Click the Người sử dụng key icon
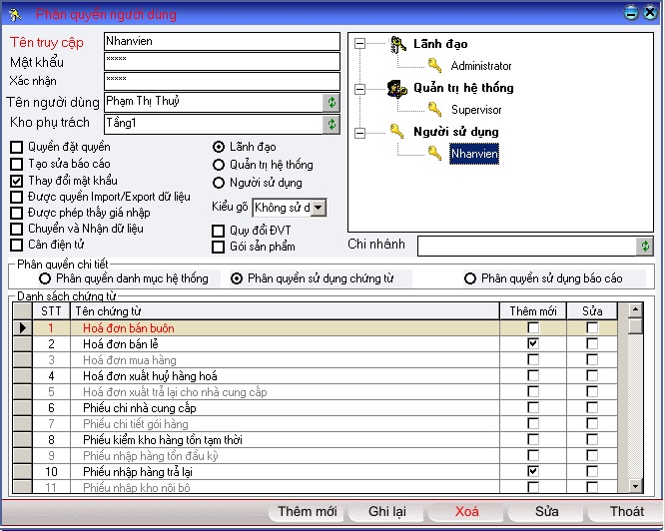 (397, 131)
